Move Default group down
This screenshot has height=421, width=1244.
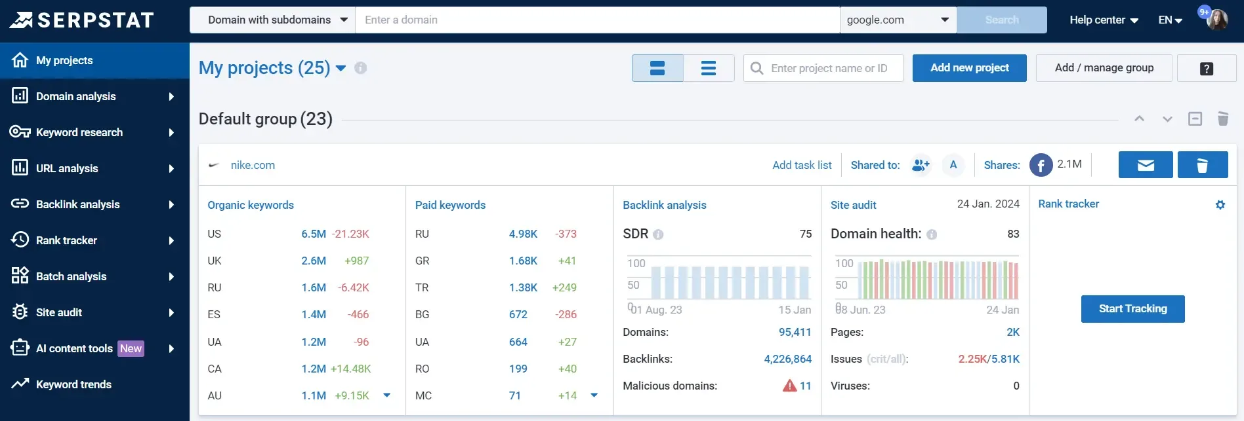click(1167, 119)
